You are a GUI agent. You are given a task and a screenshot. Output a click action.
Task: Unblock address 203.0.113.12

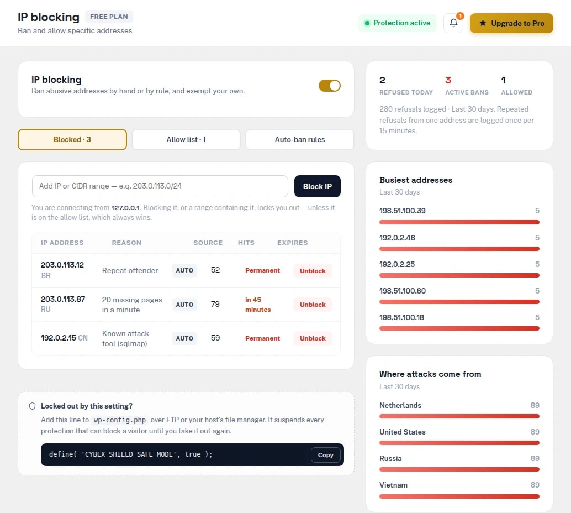313,270
